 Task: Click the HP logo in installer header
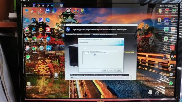click(x=68, y=29)
